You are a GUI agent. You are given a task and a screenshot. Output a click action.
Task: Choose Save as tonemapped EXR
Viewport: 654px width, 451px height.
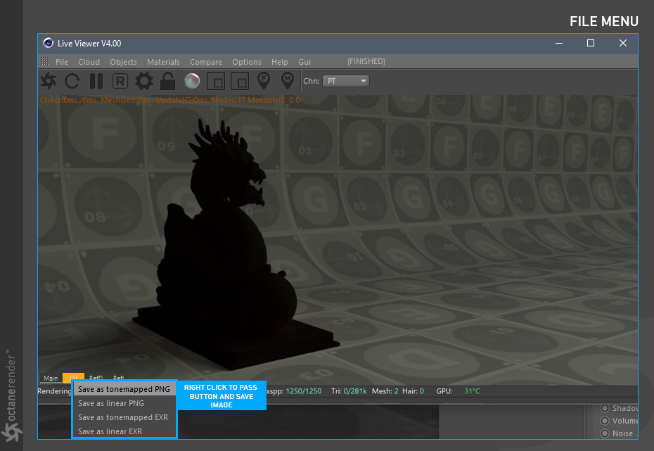tap(124, 417)
